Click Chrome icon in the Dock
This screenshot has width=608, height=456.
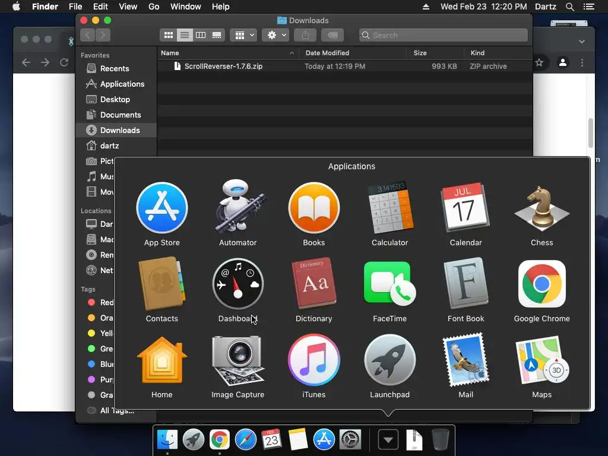[x=220, y=440]
